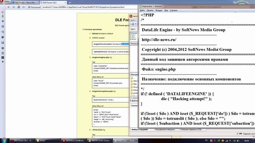Open the share-like panel icon in Opera sidebar
This screenshot has width=255, height=143.
[x=3, y=32]
